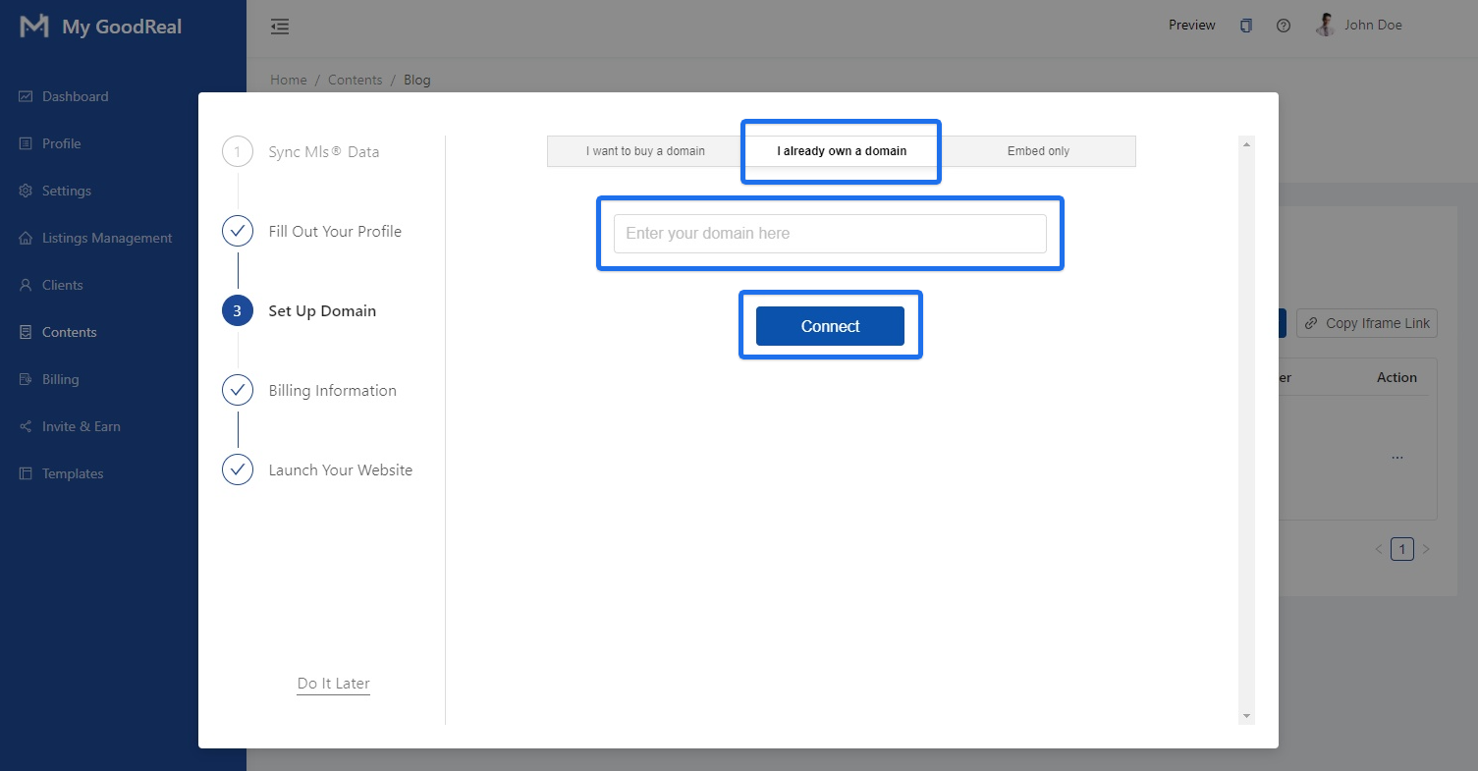Image resolution: width=1478 pixels, height=771 pixels.
Task: Open Listings Management in the sidebar
Action: coord(24,238)
